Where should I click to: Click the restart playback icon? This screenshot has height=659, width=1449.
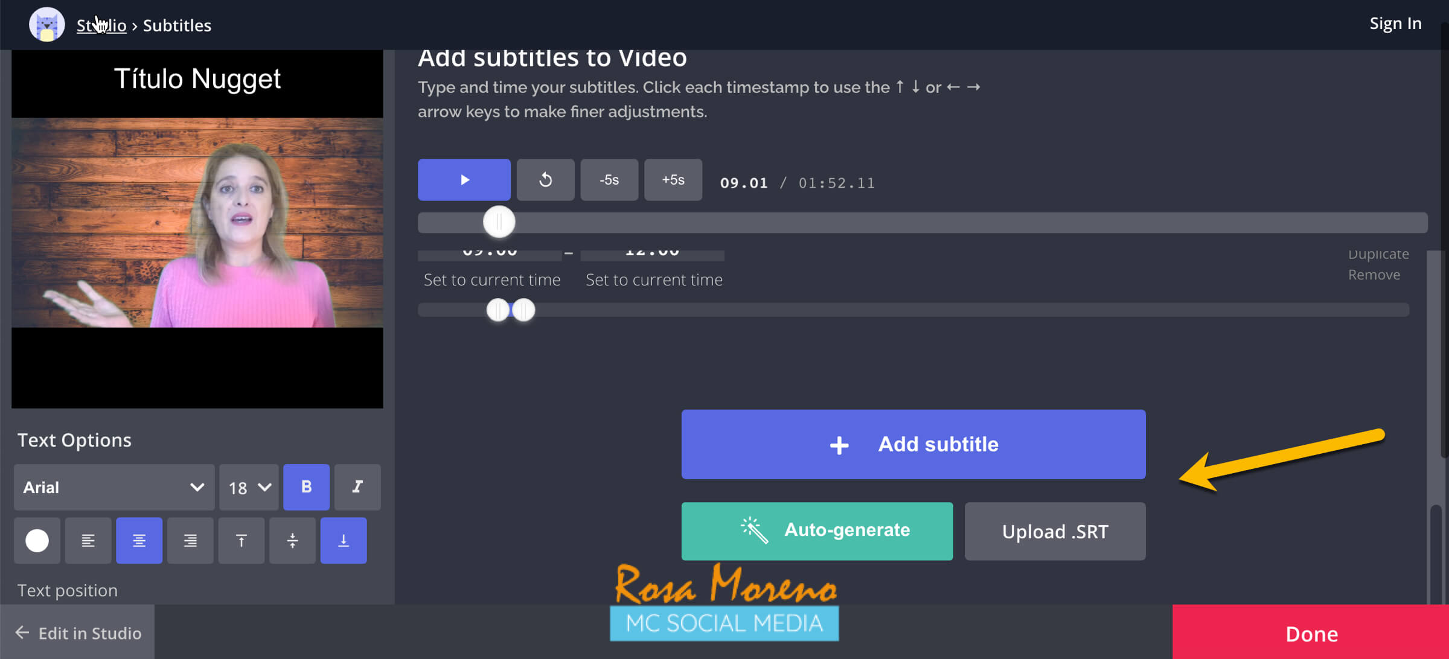[545, 180]
